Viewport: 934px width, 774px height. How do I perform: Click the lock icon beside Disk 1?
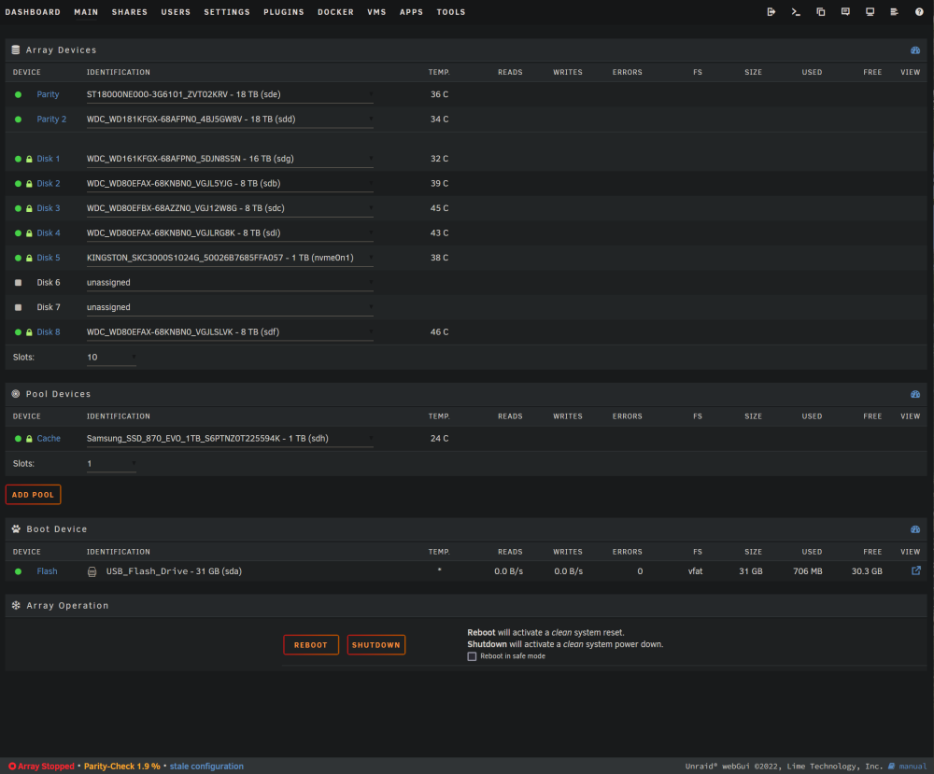point(29,159)
